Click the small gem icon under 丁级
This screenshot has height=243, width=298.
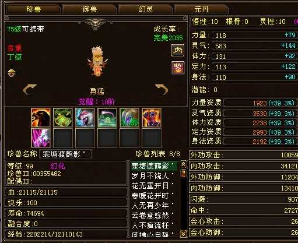(x=12, y=73)
